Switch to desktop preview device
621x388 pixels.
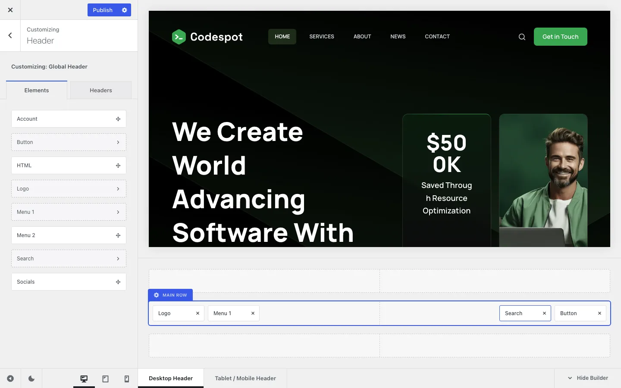pyautogui.click(x=84, y=379)
